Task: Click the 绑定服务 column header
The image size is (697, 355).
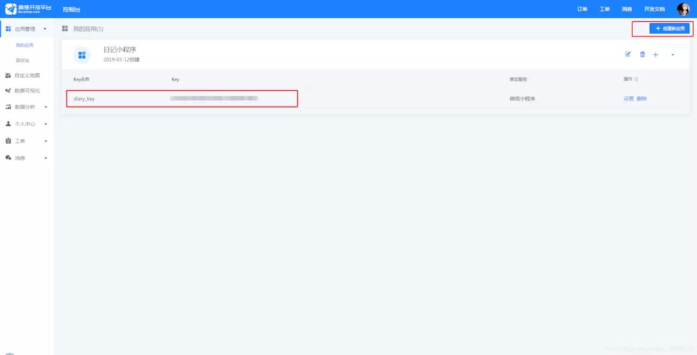Action: coord(518,79)
